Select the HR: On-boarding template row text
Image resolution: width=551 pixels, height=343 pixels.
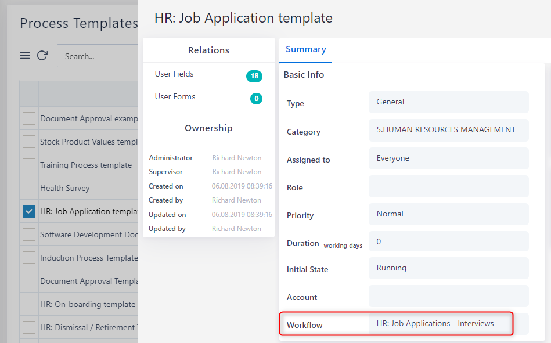(x=88, y=304)
